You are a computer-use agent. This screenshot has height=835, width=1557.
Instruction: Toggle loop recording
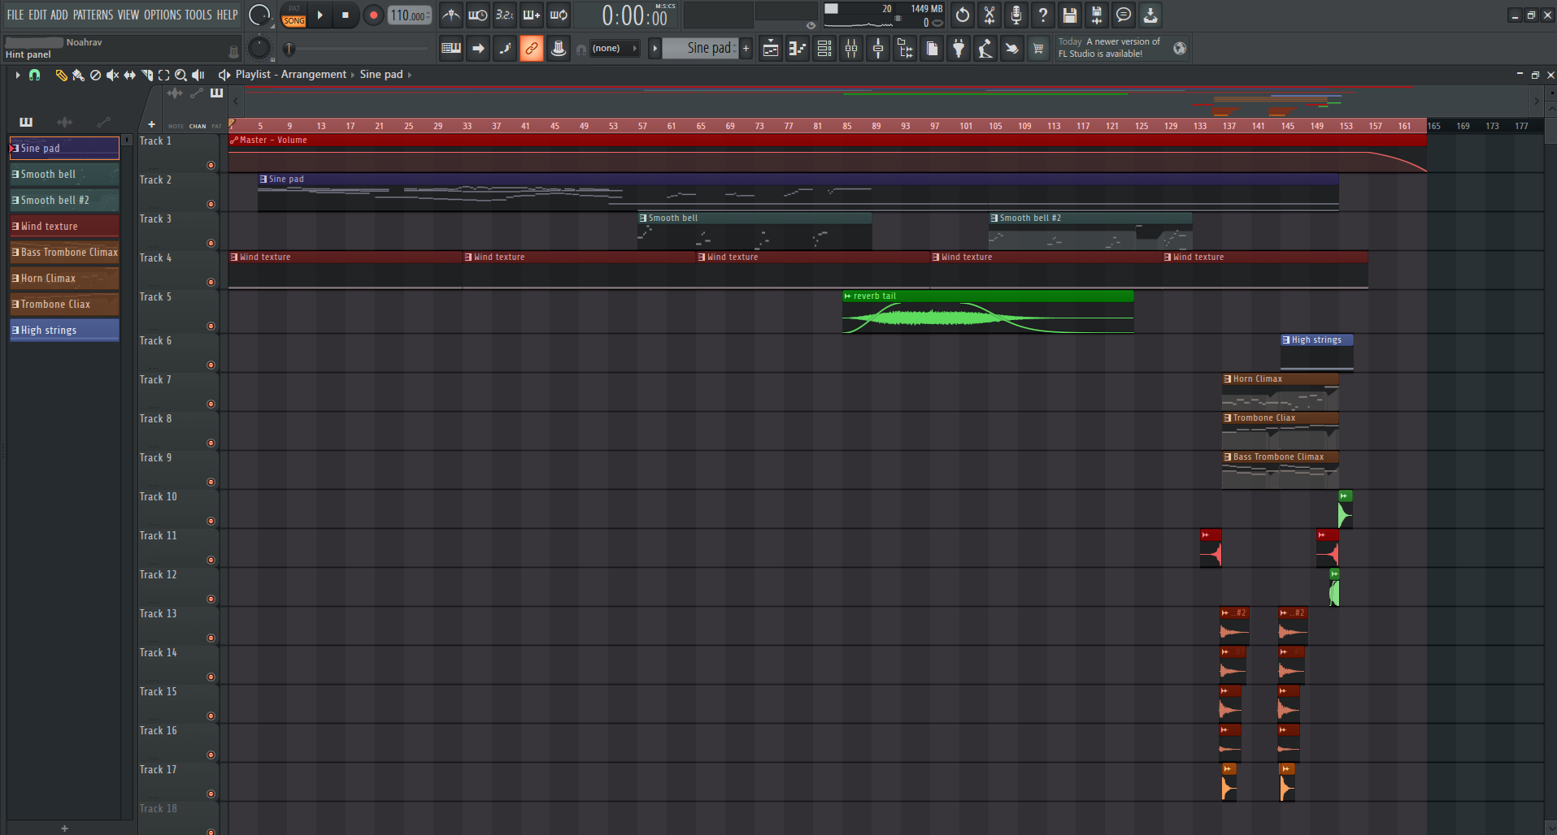(x=559, y=15)
